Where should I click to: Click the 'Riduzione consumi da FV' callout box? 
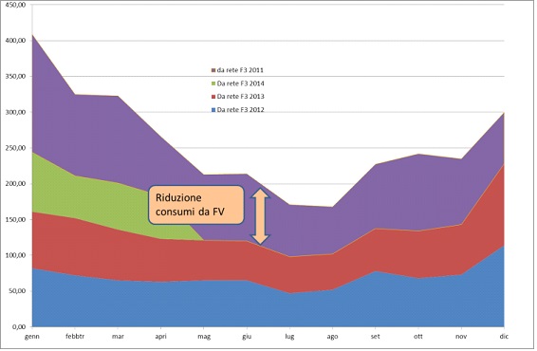[196, 205]
